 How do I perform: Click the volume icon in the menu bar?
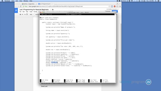point(139,1)
